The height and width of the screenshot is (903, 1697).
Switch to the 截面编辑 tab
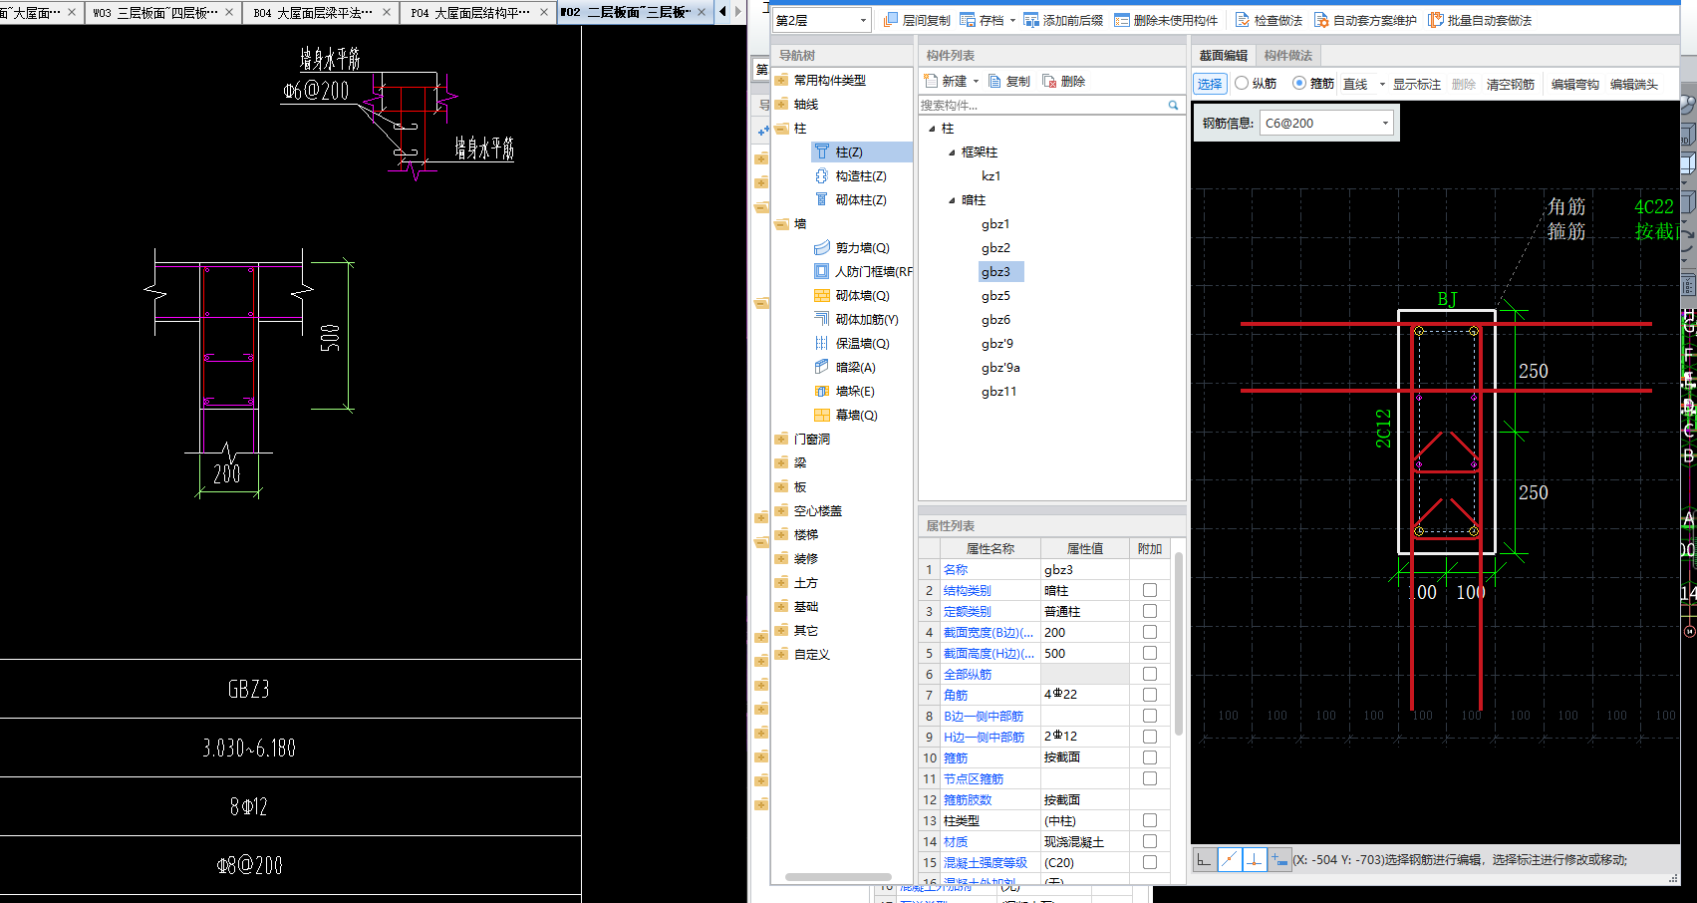pos(1223,55)
